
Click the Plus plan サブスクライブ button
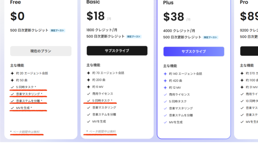point(193,52)
